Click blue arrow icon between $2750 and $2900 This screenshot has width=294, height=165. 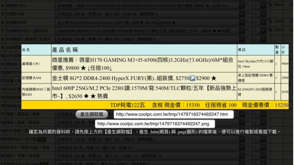(192, 78)
